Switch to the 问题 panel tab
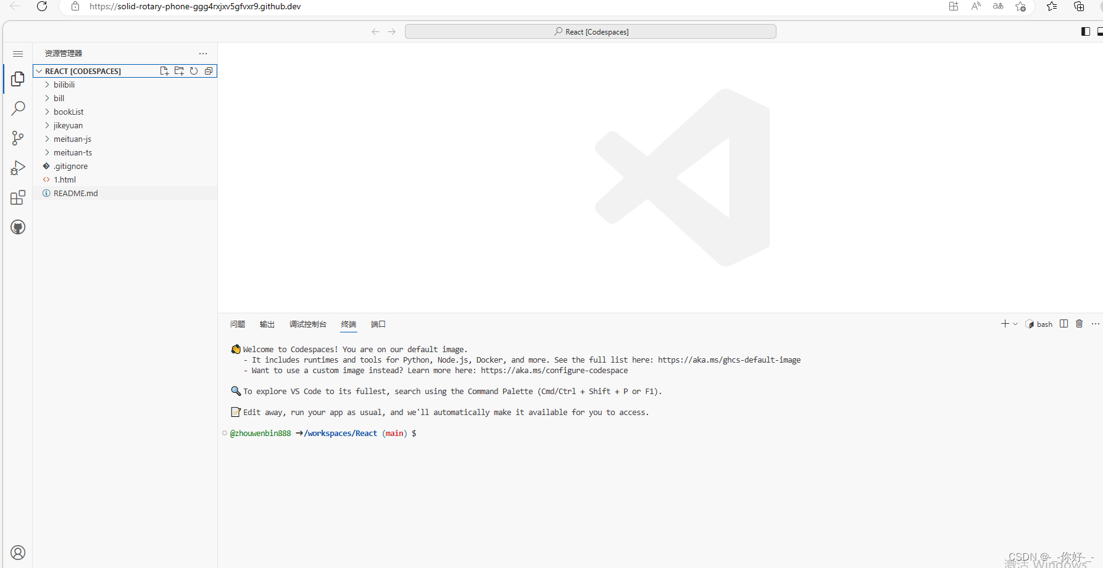Viewport: 1103px width, 568px height. click(238, 324)
